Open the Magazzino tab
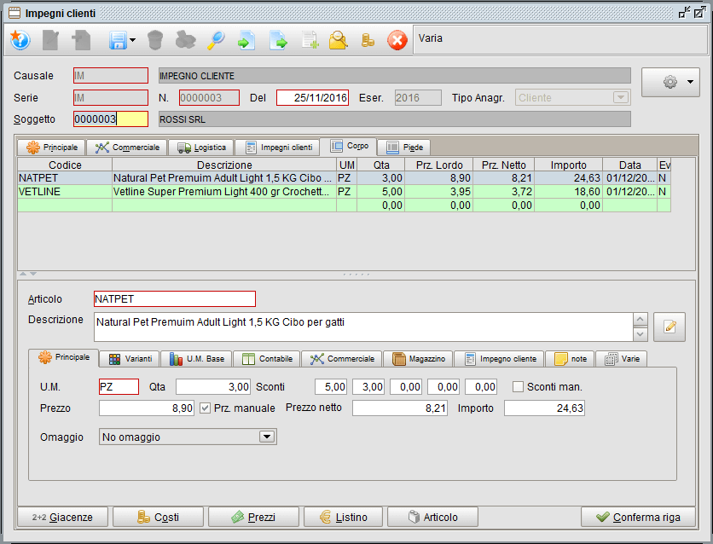 418,358
